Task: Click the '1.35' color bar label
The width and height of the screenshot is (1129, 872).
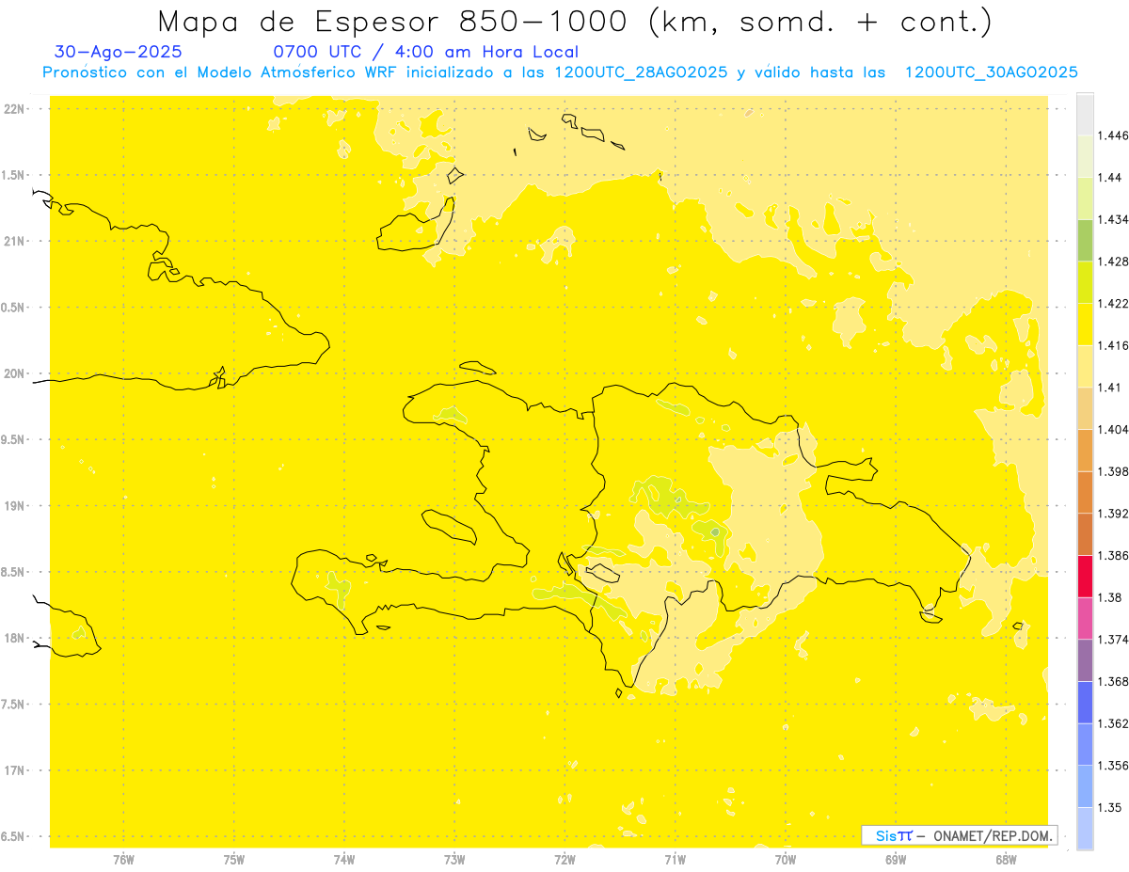Action: point(1109,807)
